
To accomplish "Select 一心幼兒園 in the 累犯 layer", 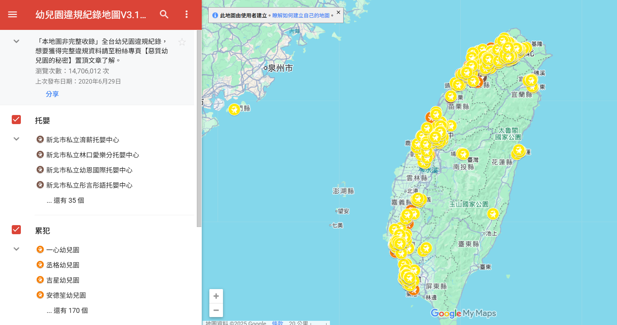I will pos(63,250).
